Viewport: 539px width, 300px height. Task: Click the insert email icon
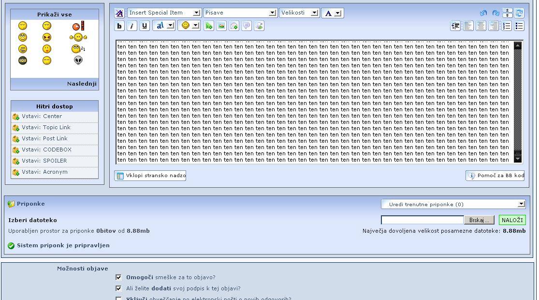(234, 26)
